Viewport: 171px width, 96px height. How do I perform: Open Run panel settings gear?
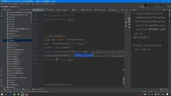pyautogui.click(x=164, y=10)
